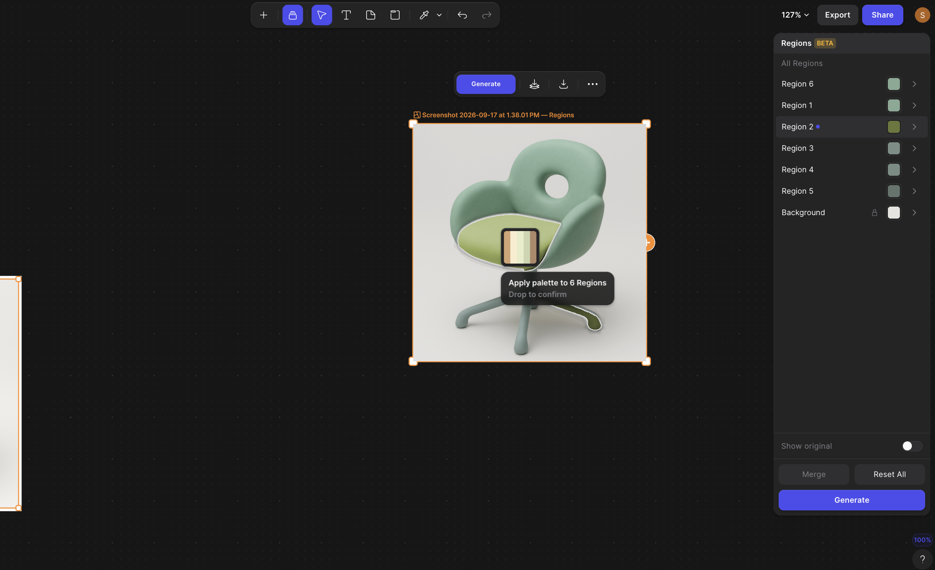The image size is (935, 570).
Task: Click the Region 5 color swatch
Action: pyautogui.click(x=893, y=191)
